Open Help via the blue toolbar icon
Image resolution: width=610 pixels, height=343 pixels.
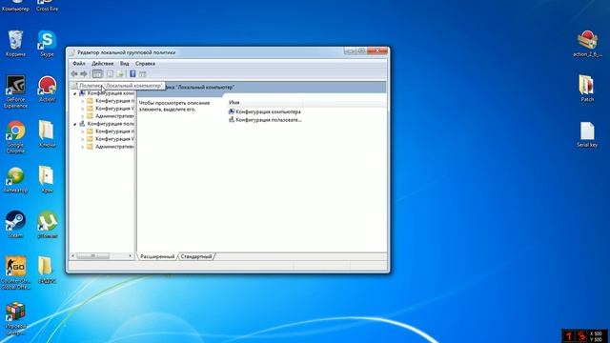(132, 74)
